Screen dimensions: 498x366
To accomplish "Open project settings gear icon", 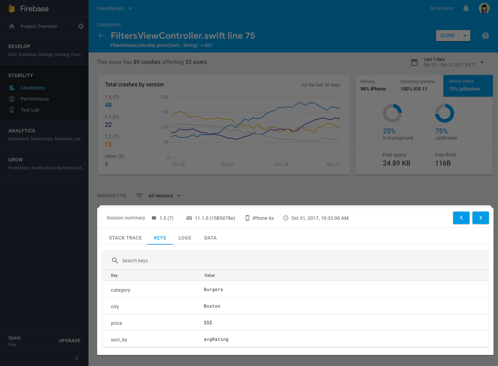I will [81, 26].
